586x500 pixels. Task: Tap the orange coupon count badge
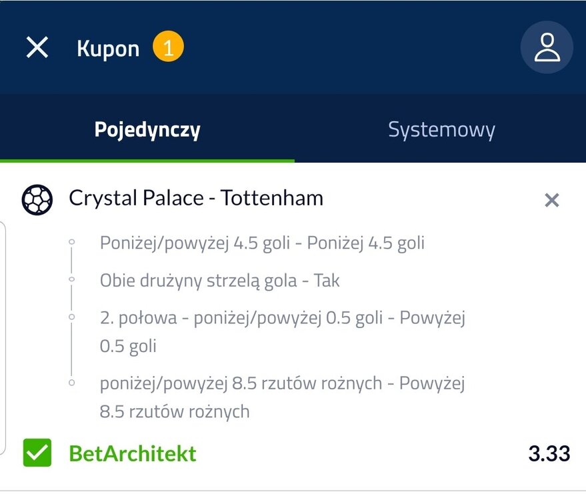pyautogui.click(x=168, y=48)
